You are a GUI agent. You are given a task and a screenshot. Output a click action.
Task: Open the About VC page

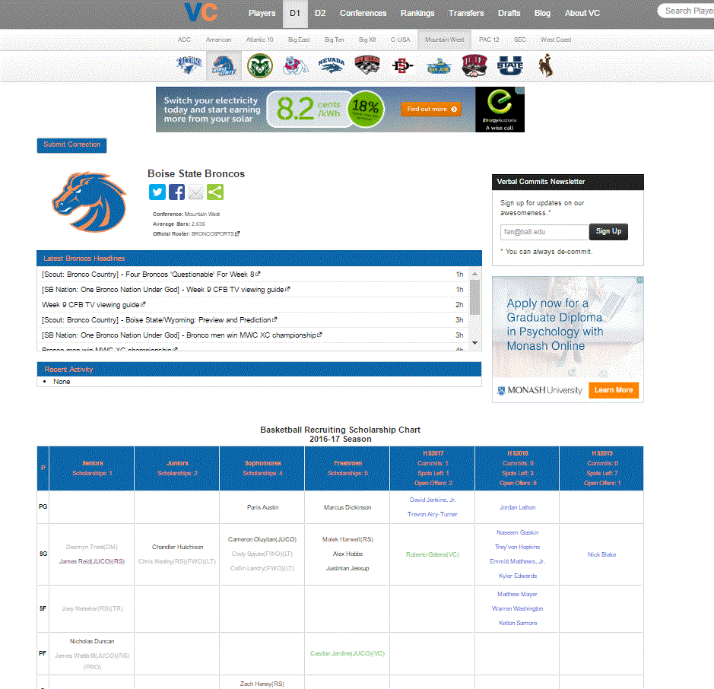click(582, 13)
